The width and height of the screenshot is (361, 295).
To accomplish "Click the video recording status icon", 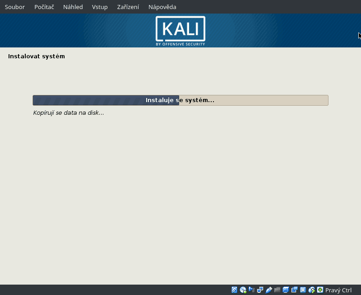I will pos(295,290).
